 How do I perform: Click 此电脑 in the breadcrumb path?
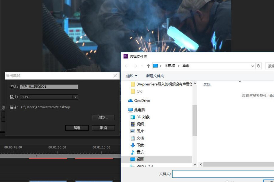[170, 66]
